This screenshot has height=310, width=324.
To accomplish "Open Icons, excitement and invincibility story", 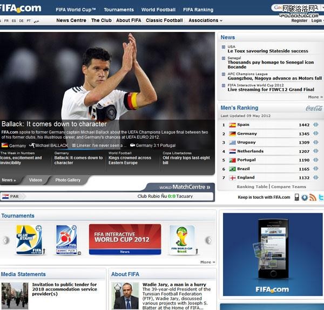I will click(21, 160).
